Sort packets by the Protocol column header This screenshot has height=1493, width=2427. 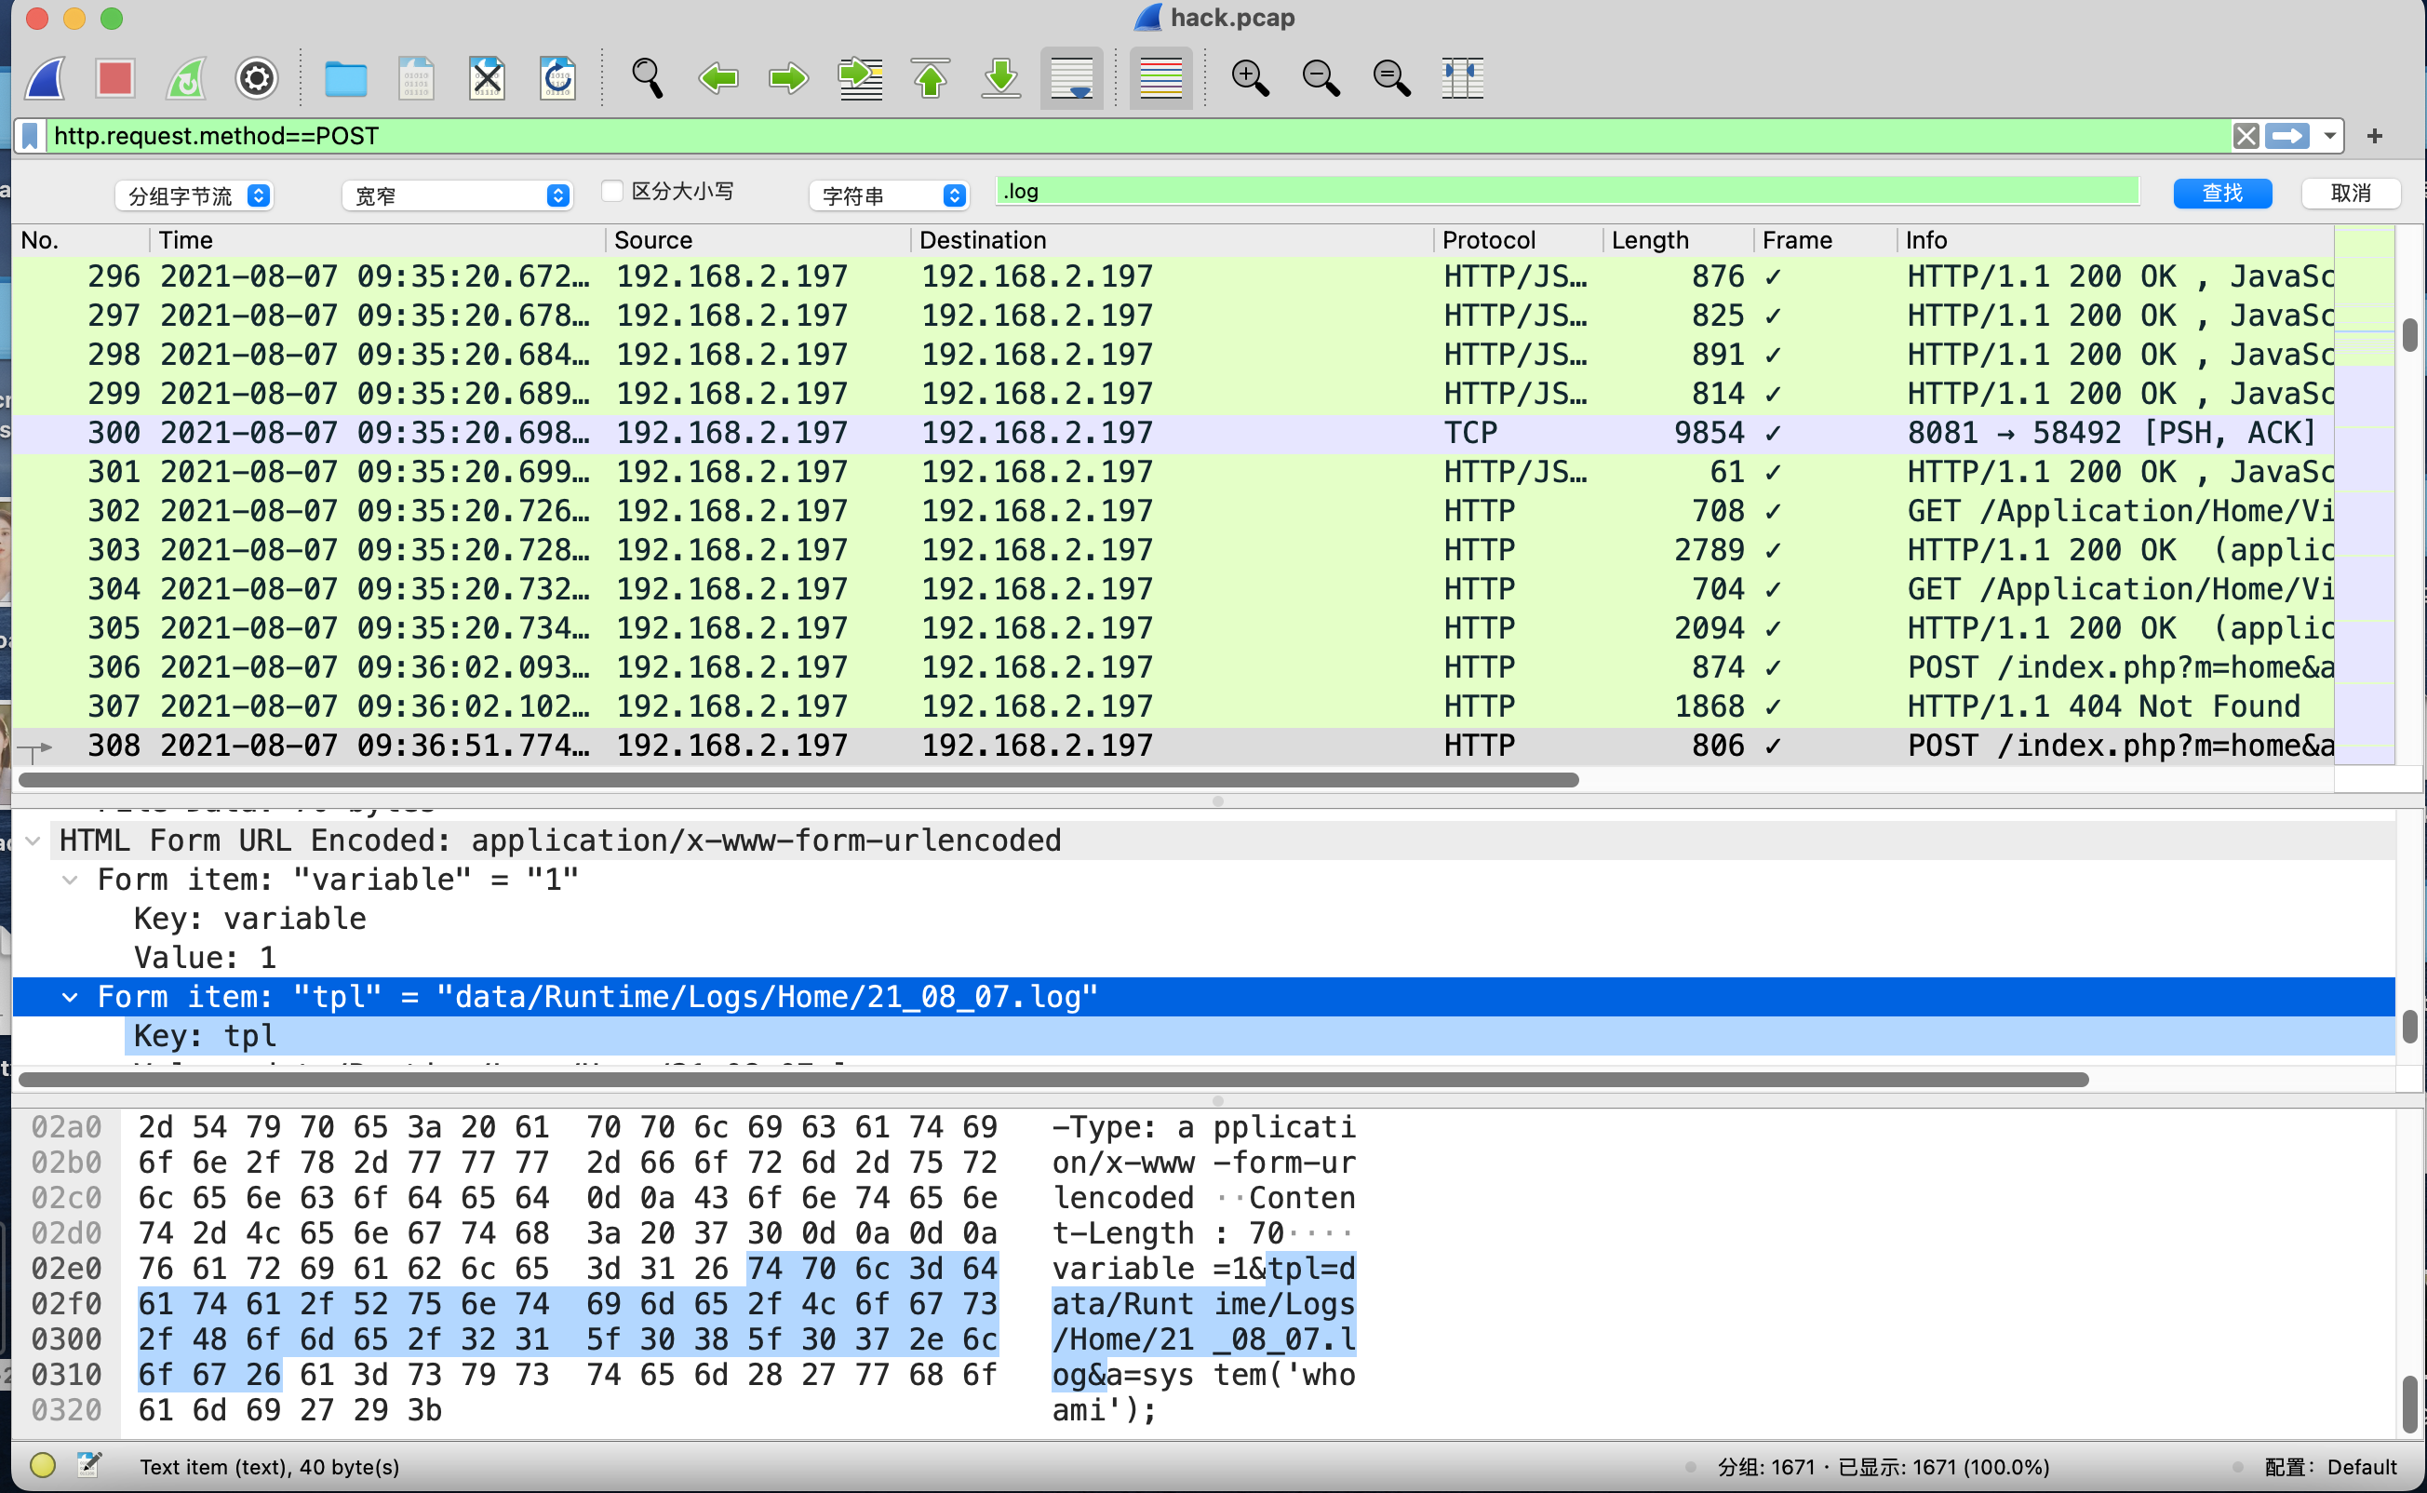coord(1518,240)
